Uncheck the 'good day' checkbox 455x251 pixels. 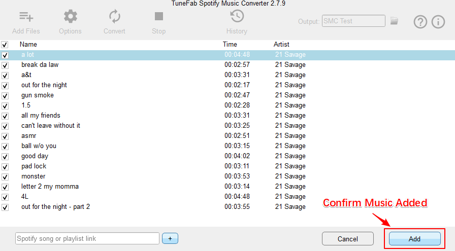click(x=5, y=157)
